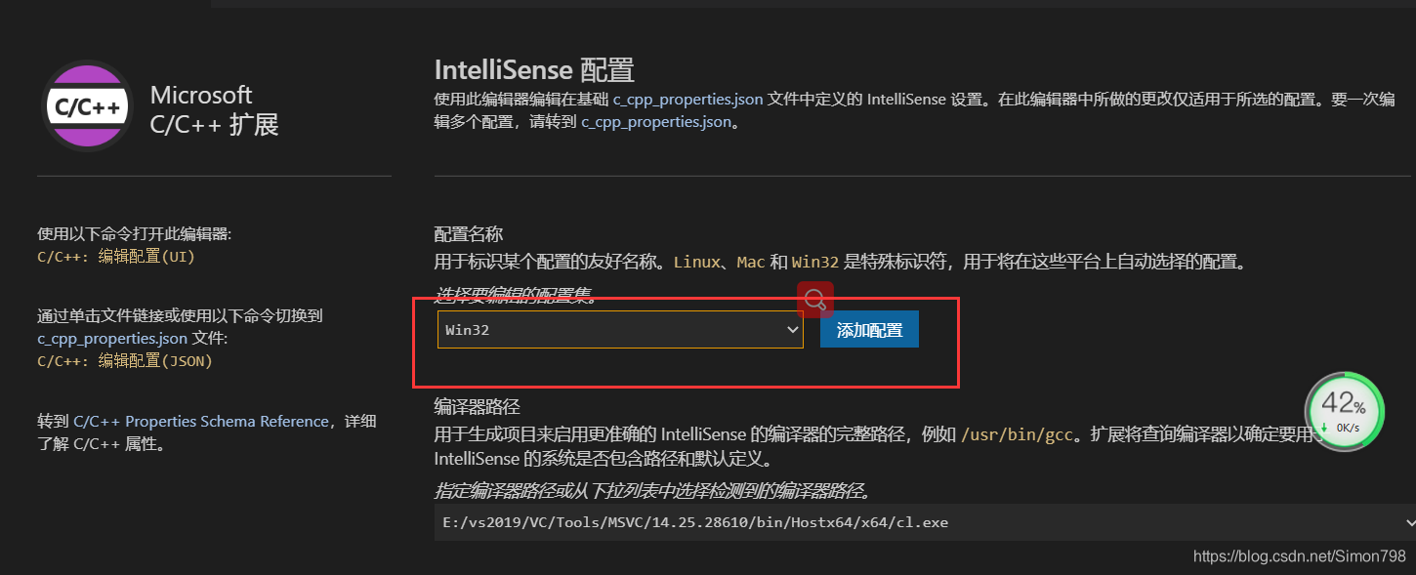This screenshot has height=575, width=1416.
Task: Click the blog.csdn.net/Simon798 watermark link
Action: click(x=1299, y=556)
